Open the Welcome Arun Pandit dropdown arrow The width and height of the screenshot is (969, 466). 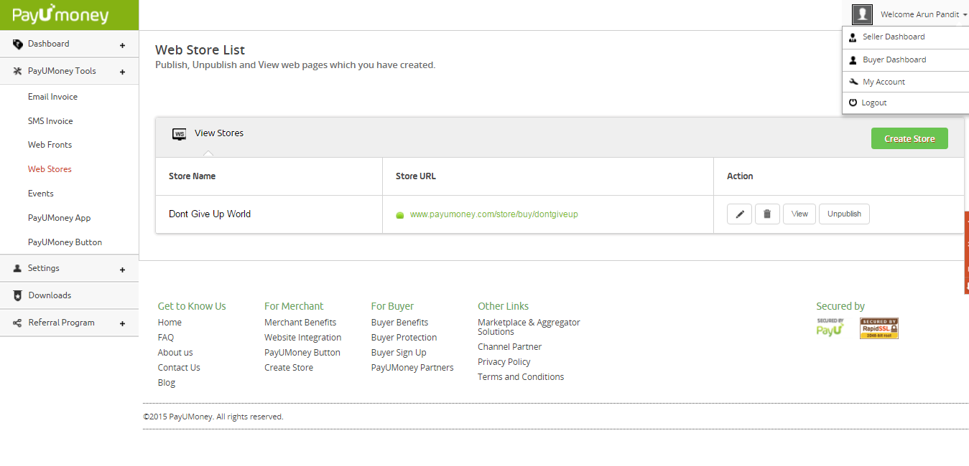coord(965,14)
